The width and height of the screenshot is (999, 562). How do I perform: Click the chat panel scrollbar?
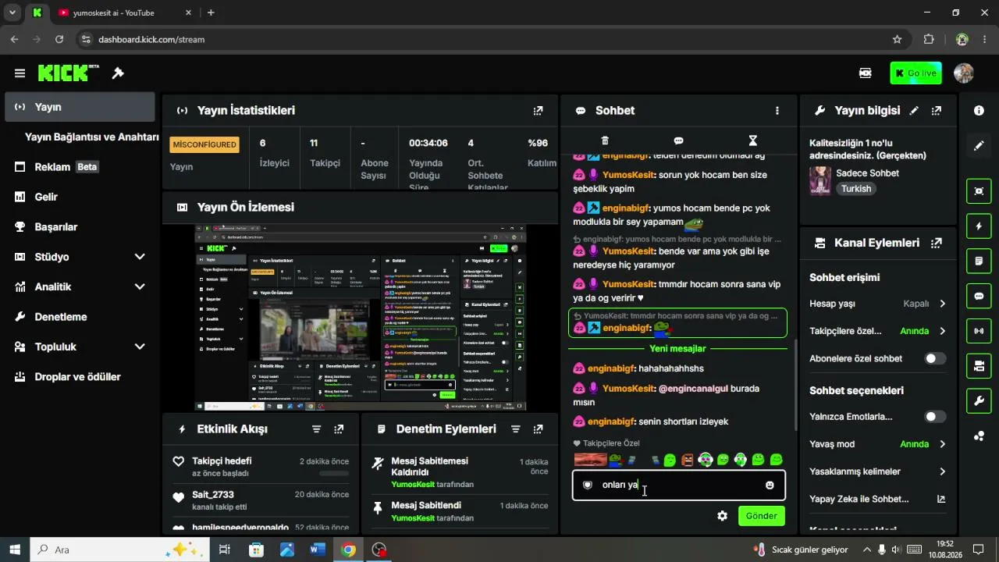[795, 385]
